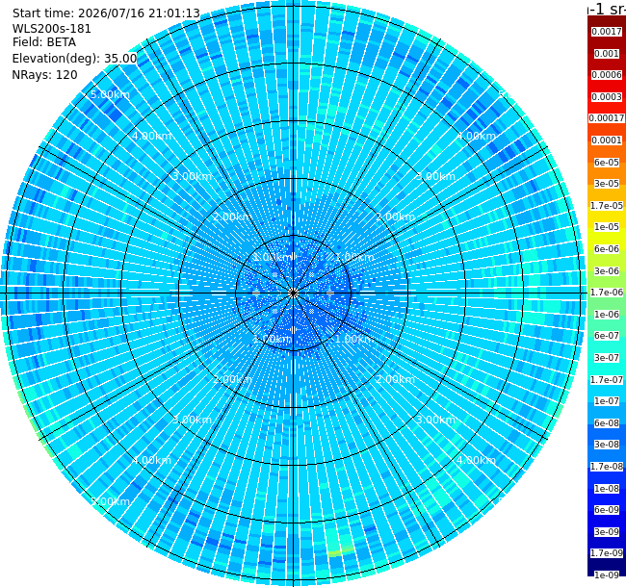Pick the 1e-05 yellow colorbar level

click(x=607, y=227)
